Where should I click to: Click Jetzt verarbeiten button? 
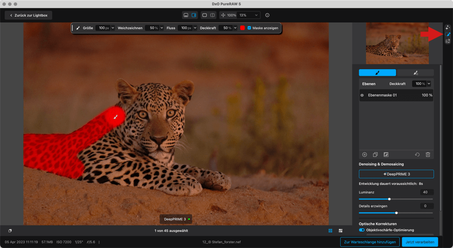pos(420,242)
